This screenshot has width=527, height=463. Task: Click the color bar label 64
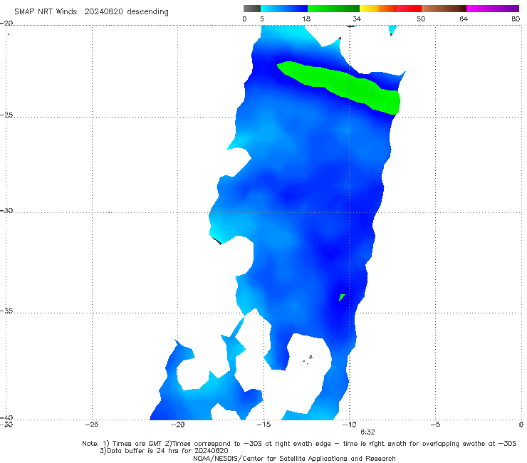[x=464, y=19]
